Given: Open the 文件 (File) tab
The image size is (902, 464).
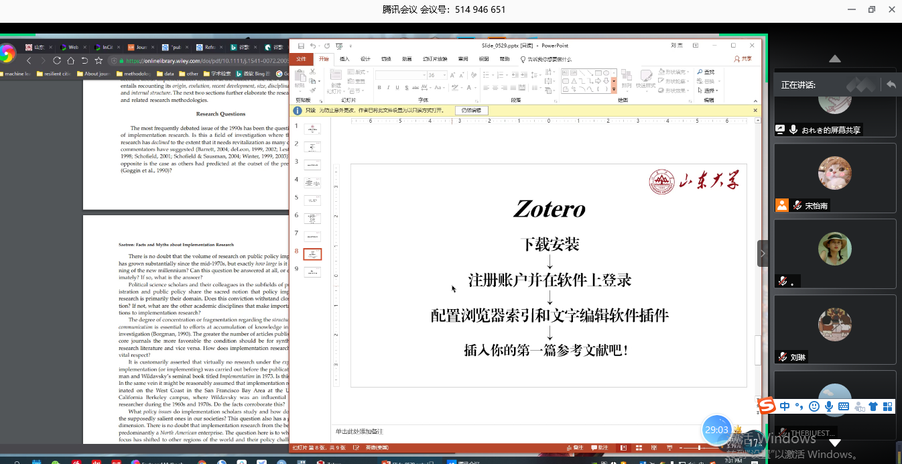Looking at the screenshot, I should (301, 59).
